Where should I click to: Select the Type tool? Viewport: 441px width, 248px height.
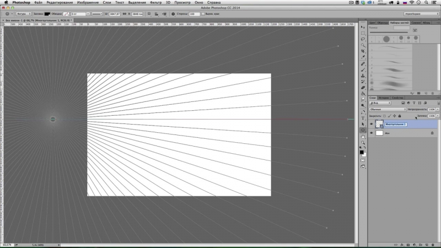363,118
